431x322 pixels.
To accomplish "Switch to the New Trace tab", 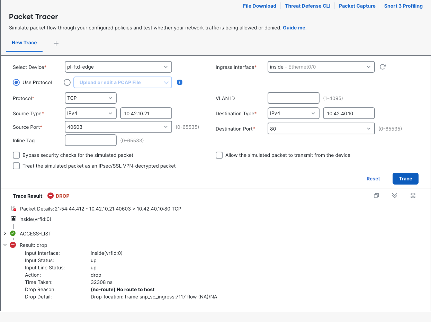I will (24, 43).
